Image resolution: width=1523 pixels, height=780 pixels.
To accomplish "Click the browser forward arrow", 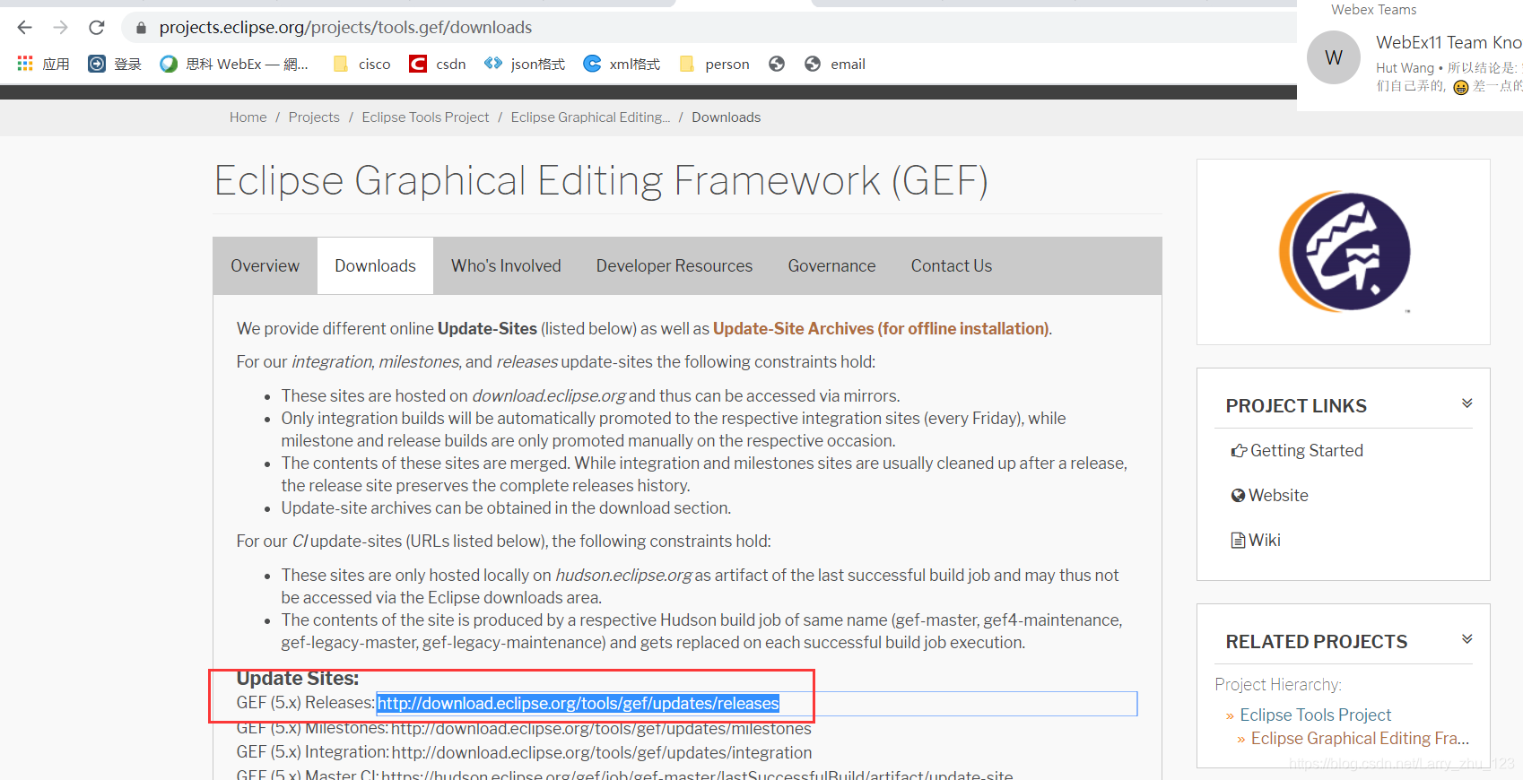I will (x=60, y=28).
